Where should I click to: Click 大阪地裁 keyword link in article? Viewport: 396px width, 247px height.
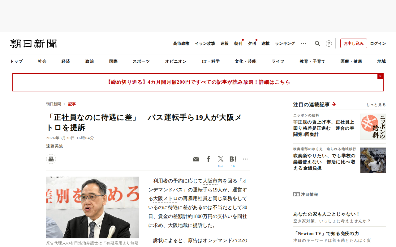178,225
